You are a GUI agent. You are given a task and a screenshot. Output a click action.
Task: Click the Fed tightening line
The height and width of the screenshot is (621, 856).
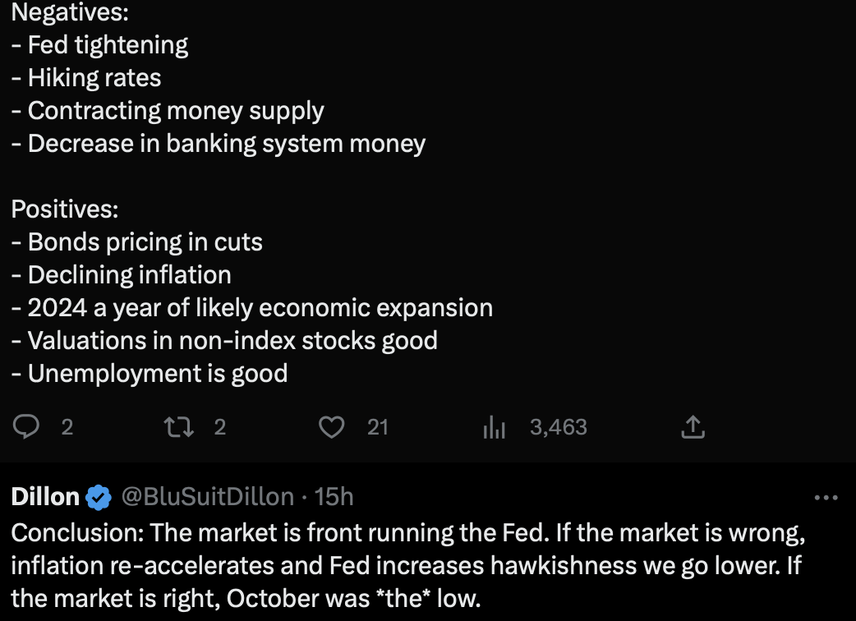tap(100, 45)
